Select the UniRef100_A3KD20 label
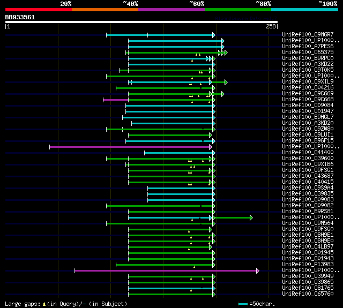 coord(308,123)
